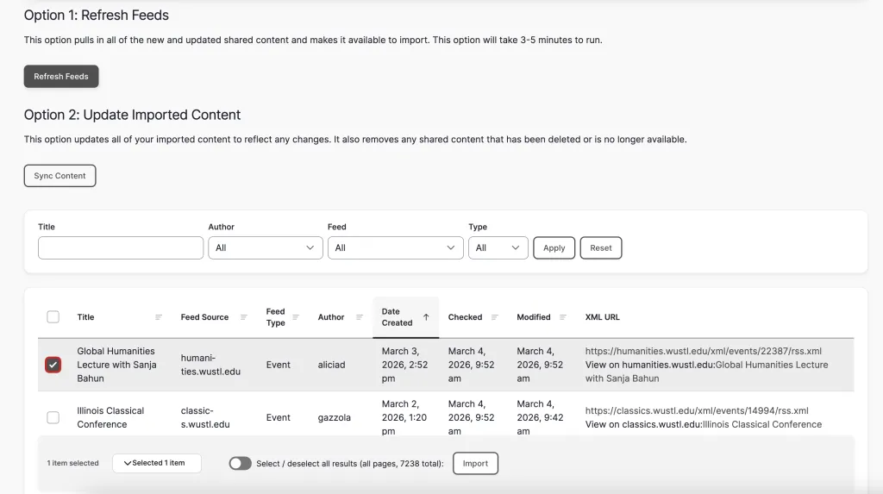Viewport: 883px width, 494px height.
Task: Click the Date Created sort arrow
Action: [426, 317]
